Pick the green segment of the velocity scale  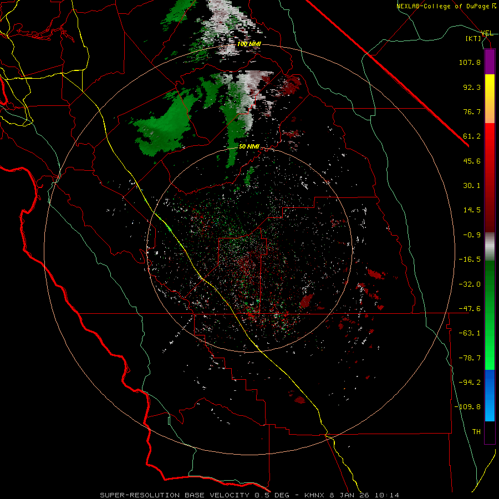490,315
